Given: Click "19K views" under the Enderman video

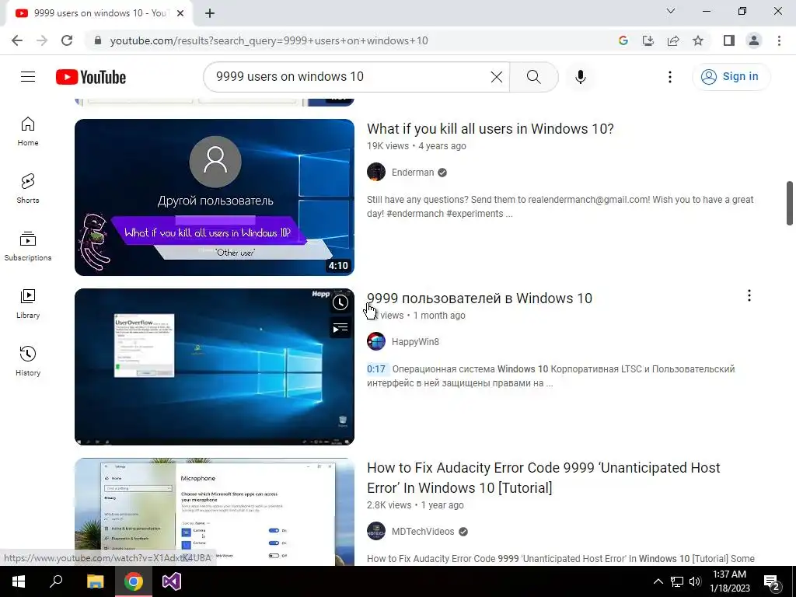Looking at the screenshot, I should [x=388, y=146].
